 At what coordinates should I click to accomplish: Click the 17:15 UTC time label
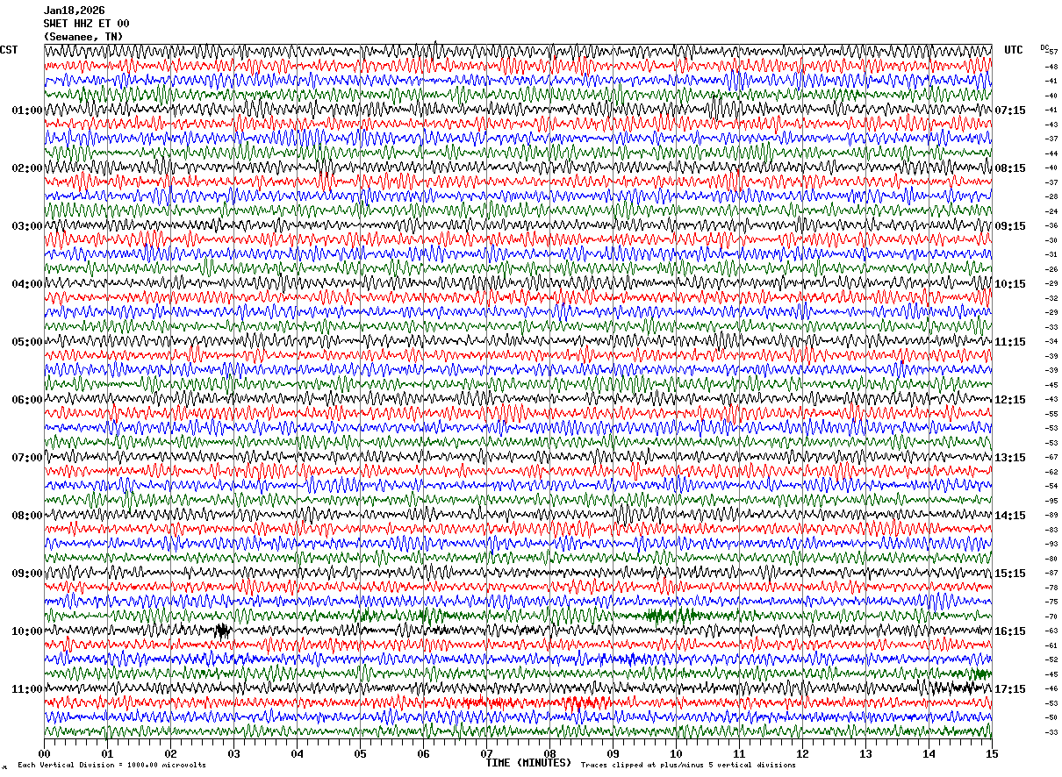click(1009, 689)
